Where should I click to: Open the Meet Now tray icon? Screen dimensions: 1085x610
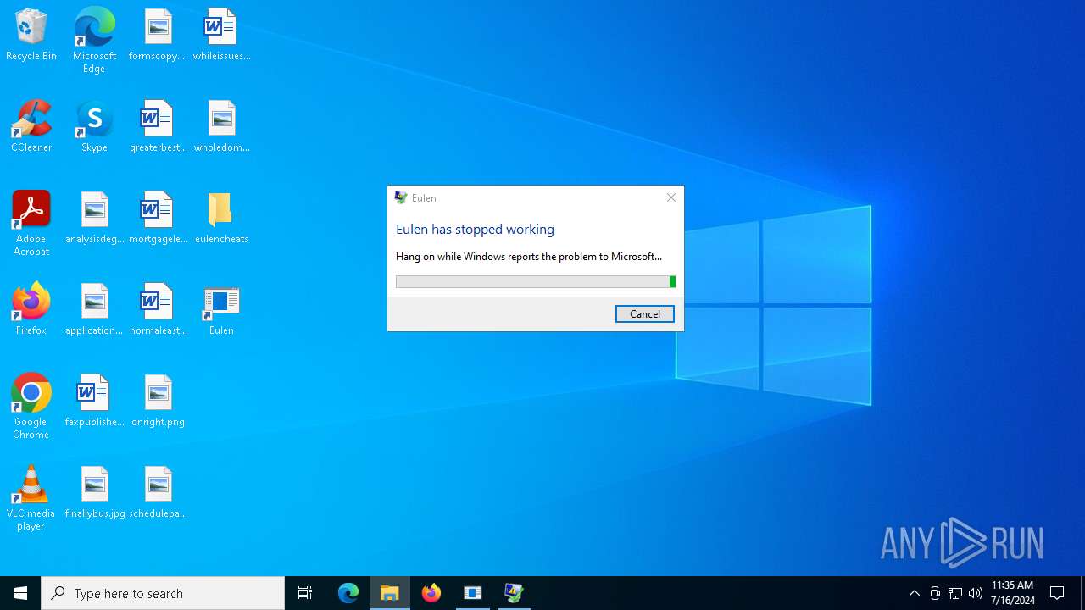click(935, 593)
